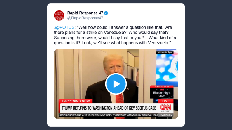Click the blue starred screen in the video
232x130 pixels.
point(167,67)
